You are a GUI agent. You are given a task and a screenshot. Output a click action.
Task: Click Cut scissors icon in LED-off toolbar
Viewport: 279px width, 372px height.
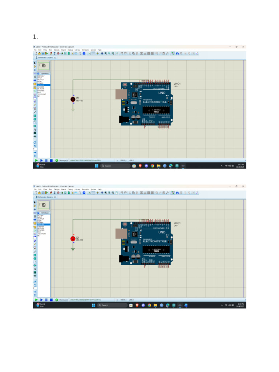tap(130, 53)
